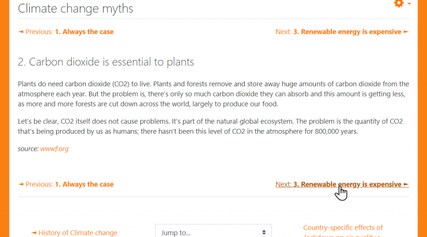Image resolution: width=427 pixels, height=237 pixels.
Task: Expand the caret beside the gear
Action: click(409, 4)
